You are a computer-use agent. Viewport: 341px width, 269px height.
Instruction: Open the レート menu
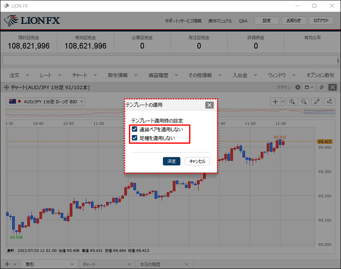tap(50, 75)
